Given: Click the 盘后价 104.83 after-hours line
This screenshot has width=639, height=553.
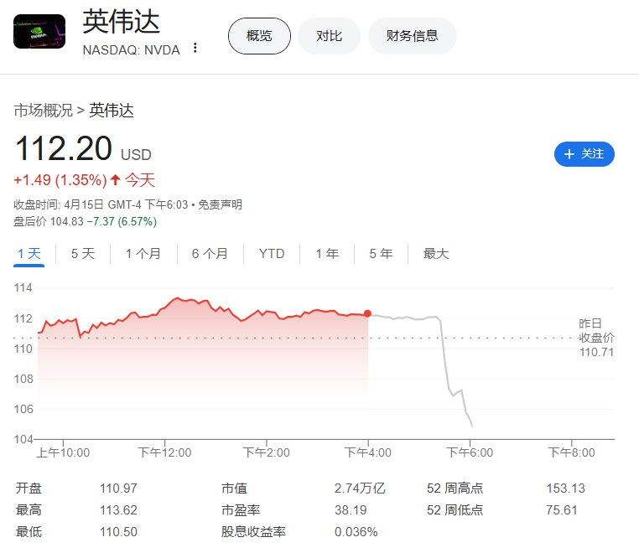Looking at the screenshot, I should (x=85, y=221).
